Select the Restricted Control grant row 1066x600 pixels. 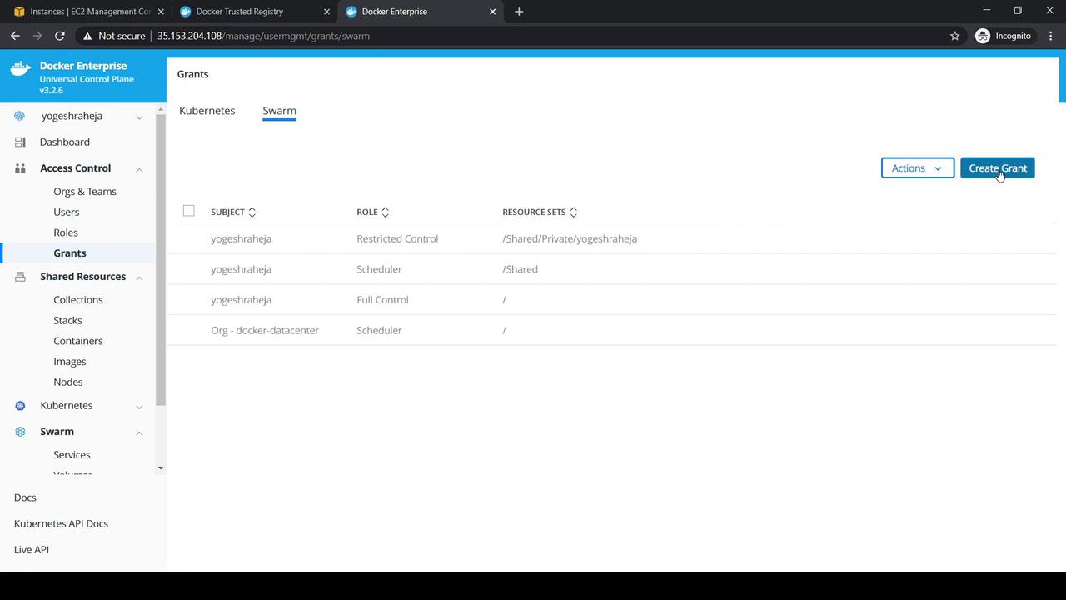tap(611, 238)
